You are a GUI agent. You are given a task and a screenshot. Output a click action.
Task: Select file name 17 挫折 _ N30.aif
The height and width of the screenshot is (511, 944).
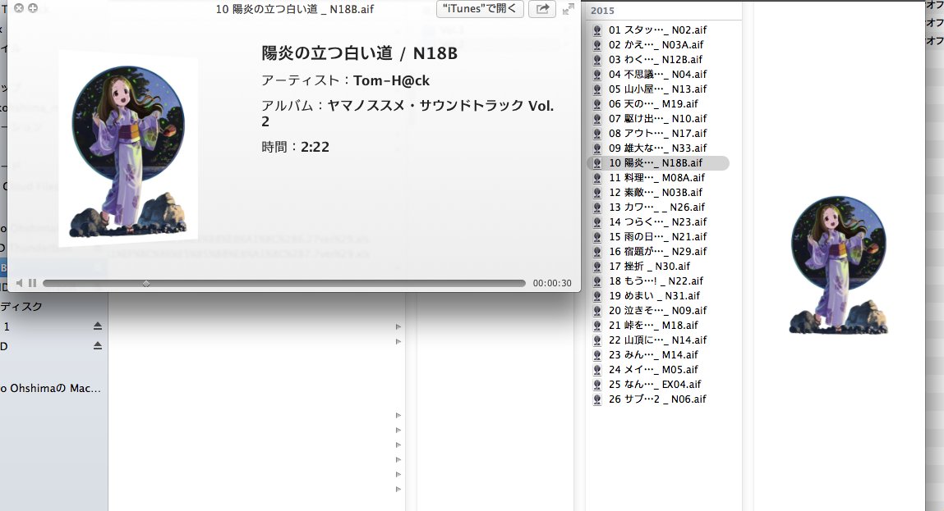pyautogui.click(x=649, y=267)
